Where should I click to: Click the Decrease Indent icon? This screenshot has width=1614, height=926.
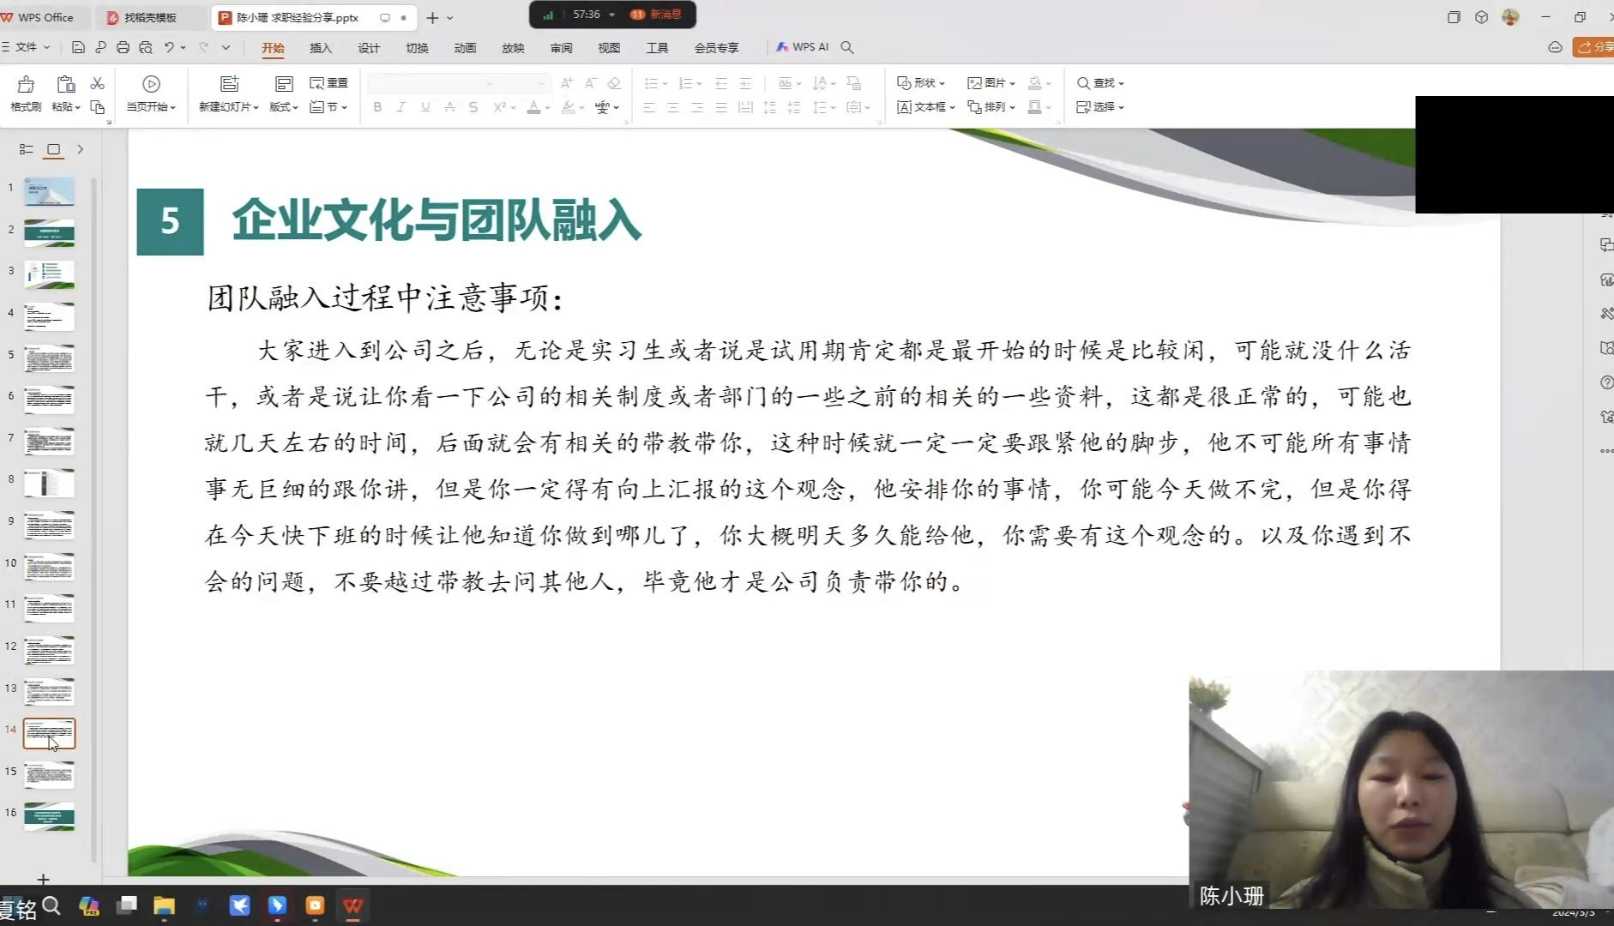[x=721, y=83]
